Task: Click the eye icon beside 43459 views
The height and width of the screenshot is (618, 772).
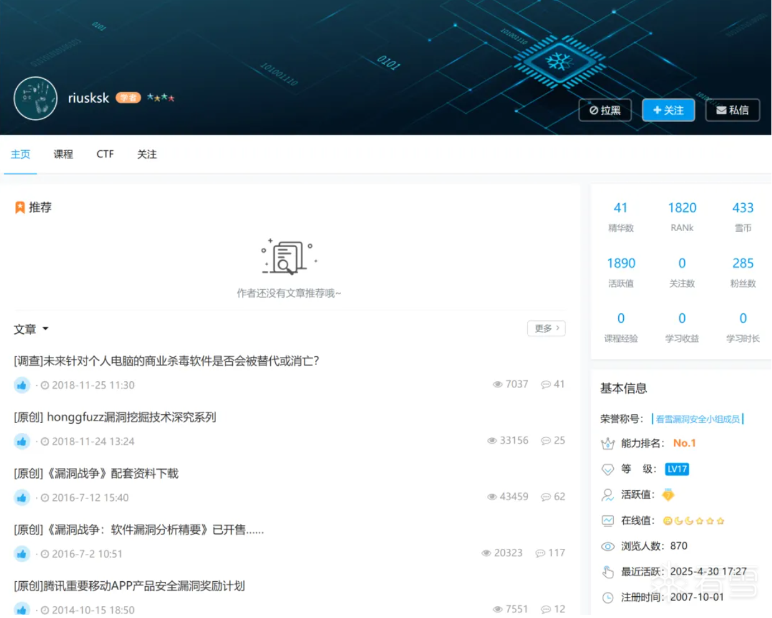Action: (492, 497)
